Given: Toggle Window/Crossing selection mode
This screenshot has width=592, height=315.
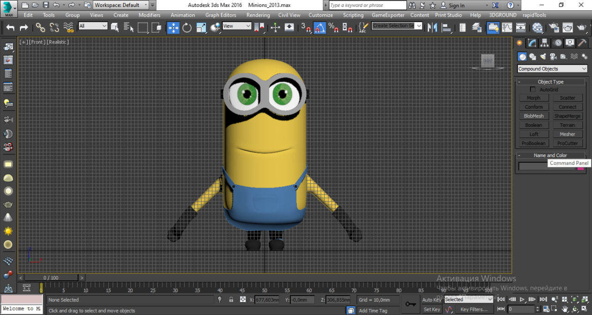Looking at the screenshot, I should tap(157, 28).
